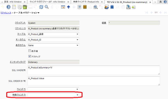Click the クライアント field label link
168x99 pixels.
point(20,23)
